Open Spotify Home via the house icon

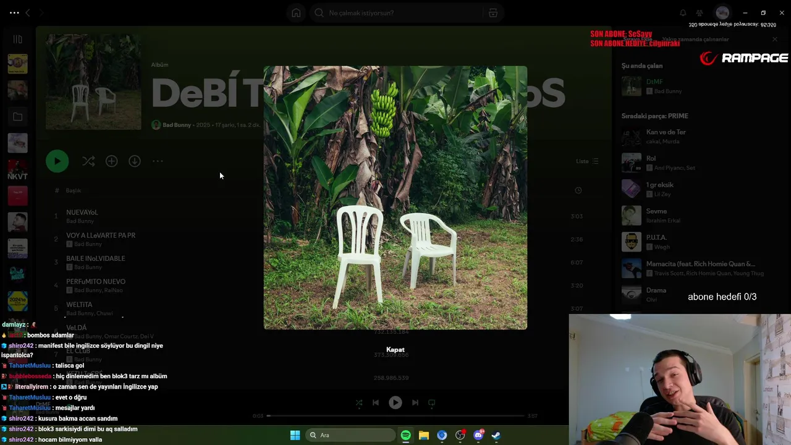click(x=296, y=13)
